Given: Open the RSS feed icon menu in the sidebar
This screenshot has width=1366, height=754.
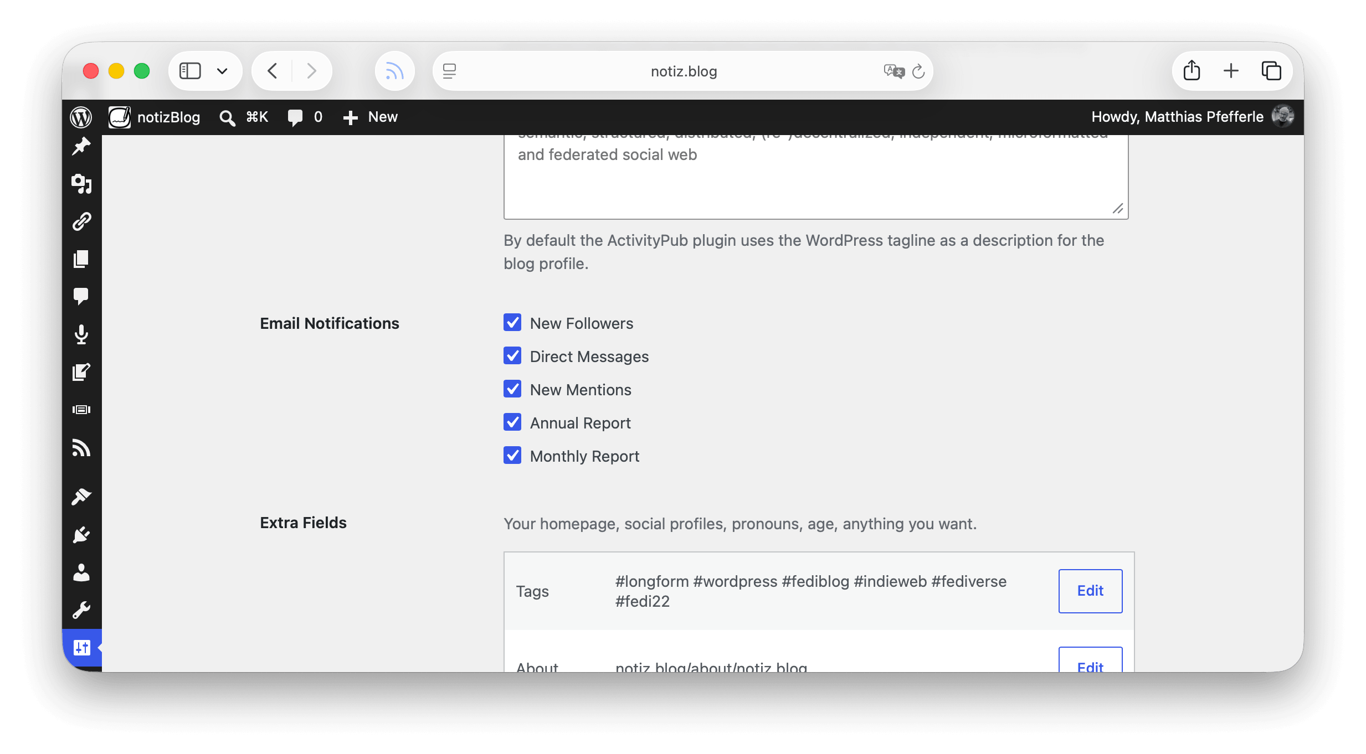Looking at the screenshot, I should point(81,447).
